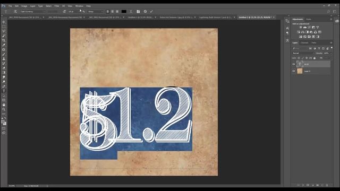This screenshot has height=191, width=340.
Task: Toggle left align text
Action: click(x=107, y=12)
